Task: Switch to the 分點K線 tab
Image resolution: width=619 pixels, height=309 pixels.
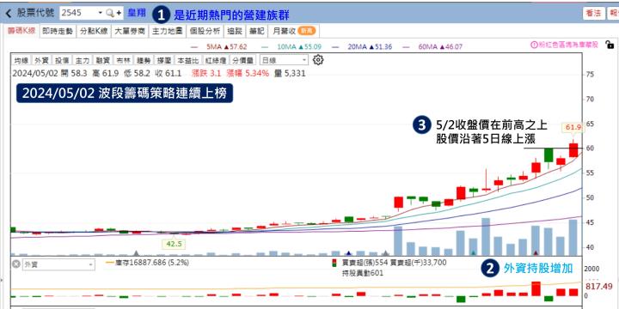Action: [x=94, y=32]
